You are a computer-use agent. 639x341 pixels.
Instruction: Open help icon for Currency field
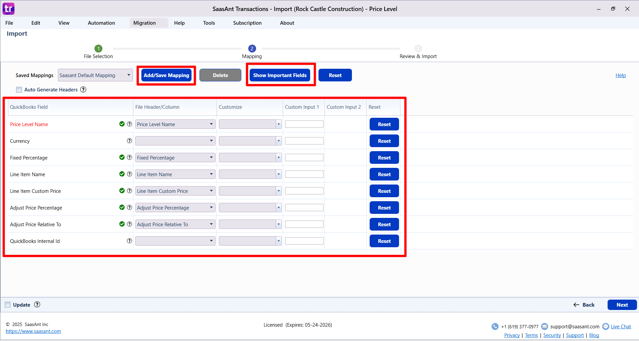point(129,141)
